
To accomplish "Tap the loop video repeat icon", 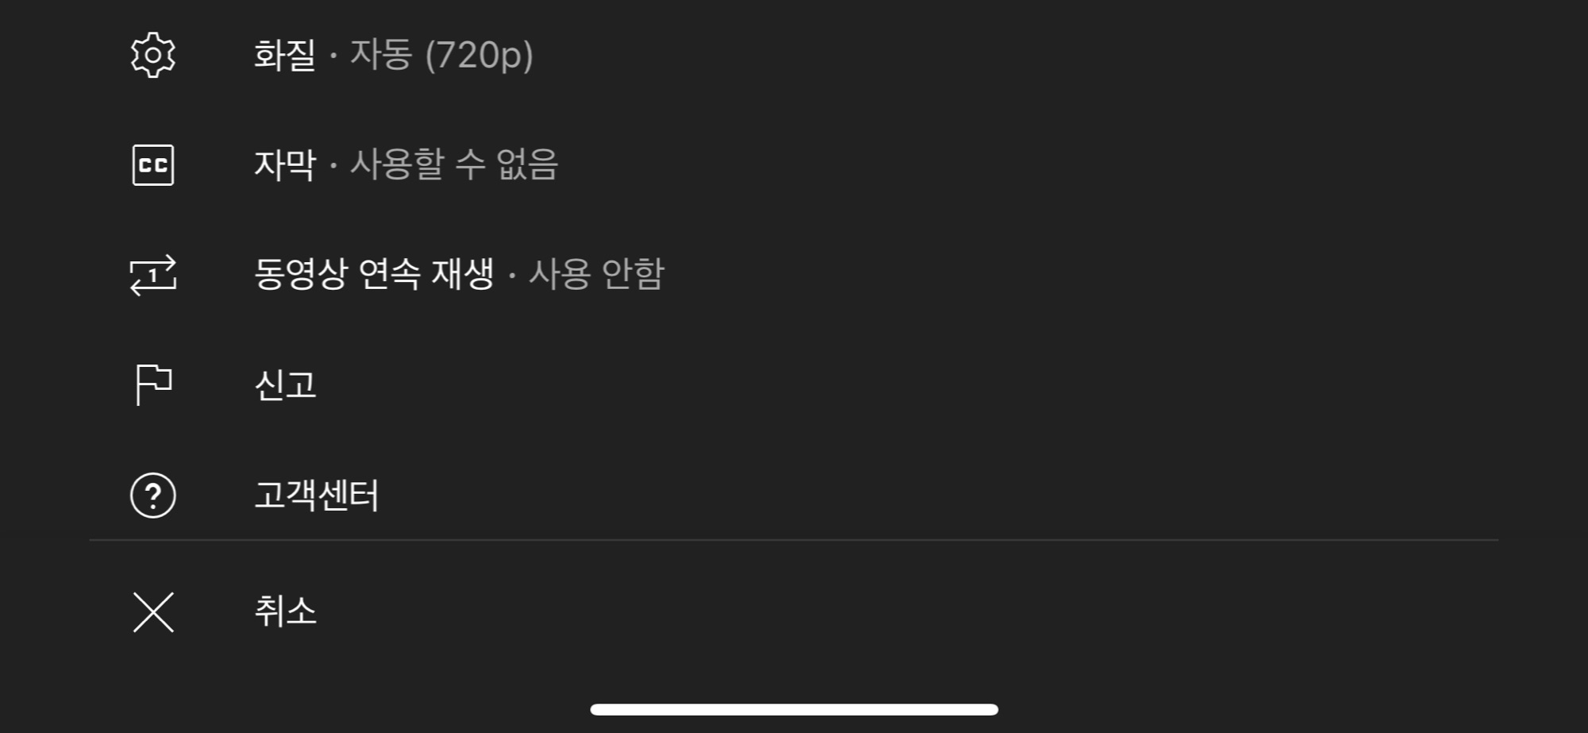I will coord(153,275).
